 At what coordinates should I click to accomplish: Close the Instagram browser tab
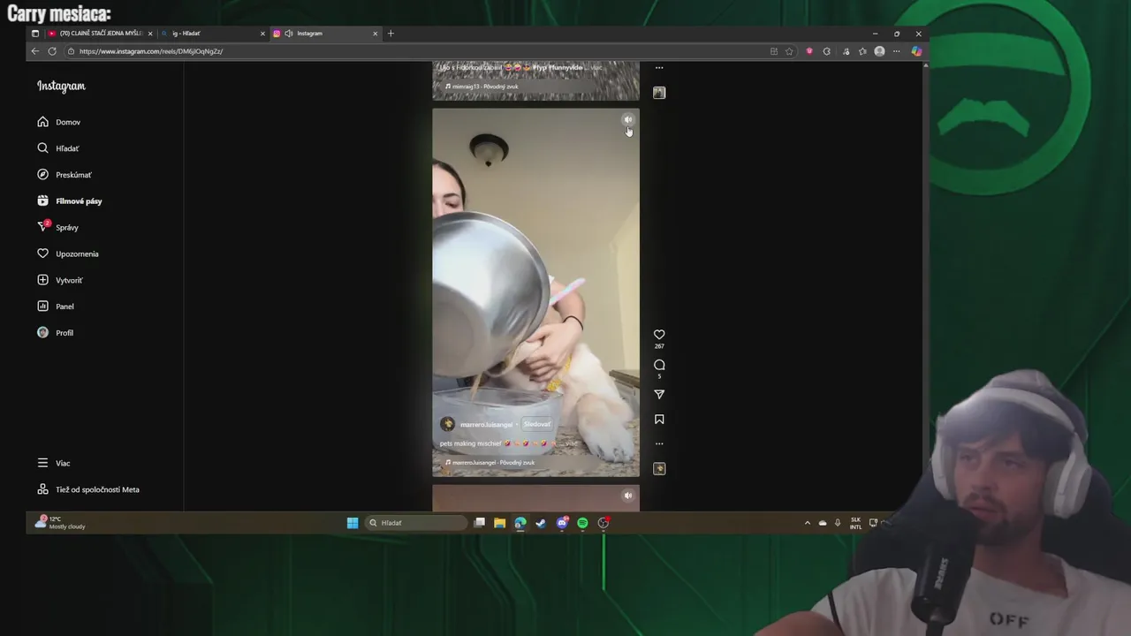(376, 34)
